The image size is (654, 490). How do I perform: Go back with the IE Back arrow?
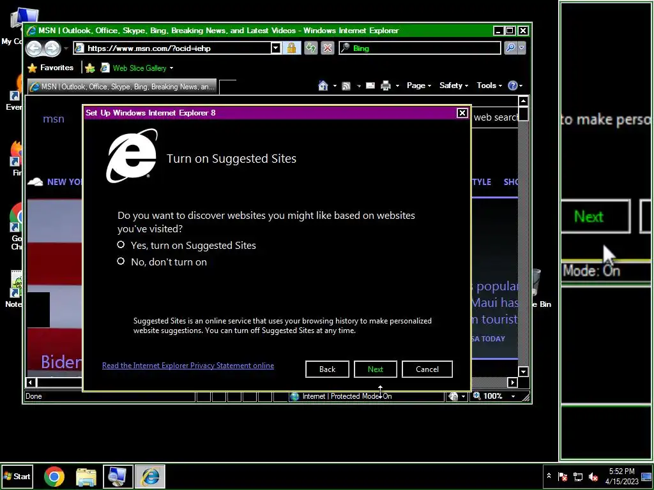click(34, 48)
